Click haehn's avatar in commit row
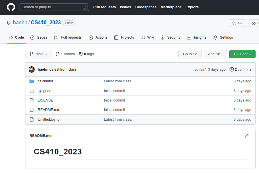 31,69
